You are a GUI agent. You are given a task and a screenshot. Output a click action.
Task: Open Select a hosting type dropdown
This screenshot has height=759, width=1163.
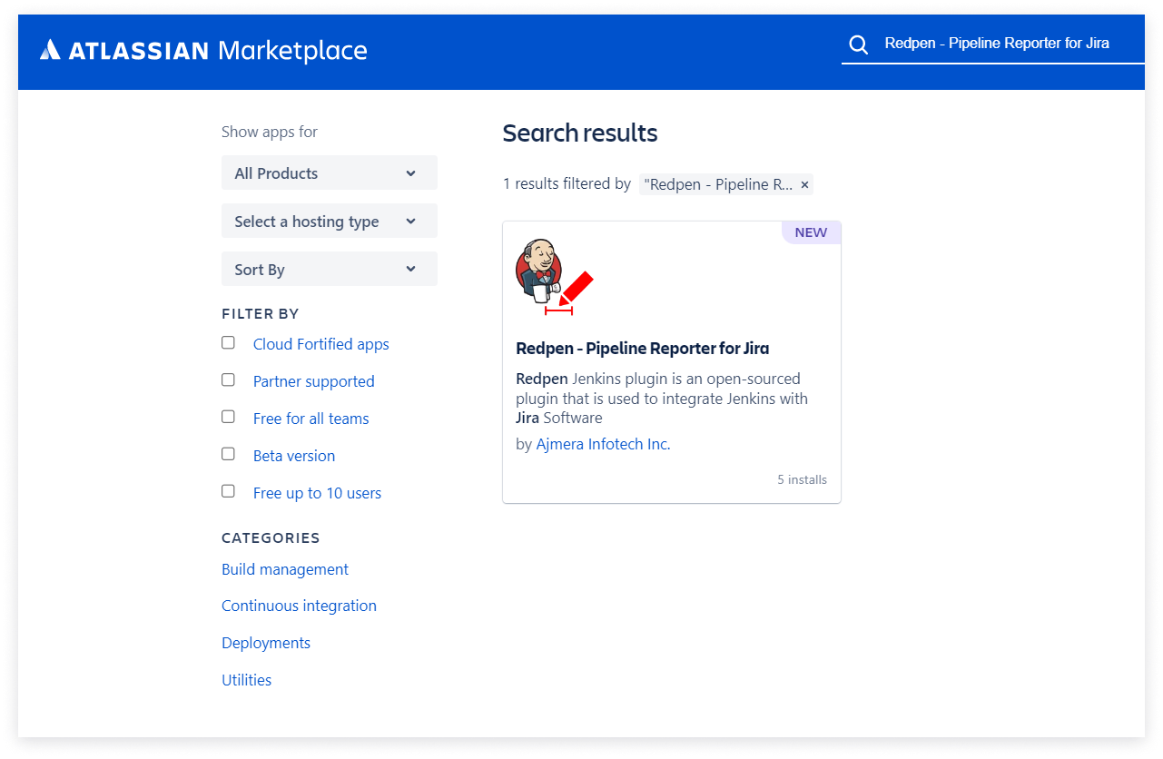(330, 222)
